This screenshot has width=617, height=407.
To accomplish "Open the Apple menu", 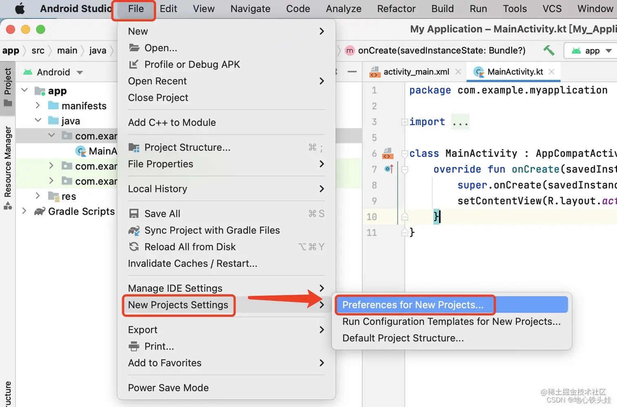I will (x=20, y=9).
